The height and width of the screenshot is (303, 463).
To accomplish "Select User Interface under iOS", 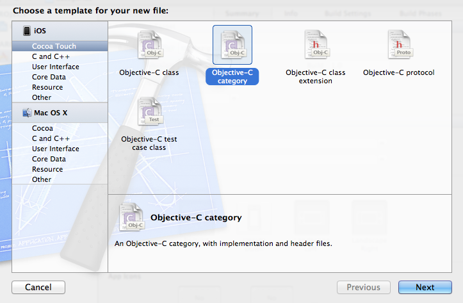I will pos(56,67).
